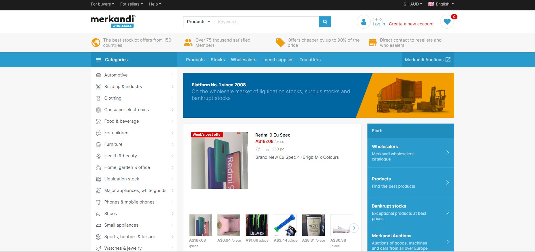
Task: Open the For buyers dropdown
Action: pos(102,4)
